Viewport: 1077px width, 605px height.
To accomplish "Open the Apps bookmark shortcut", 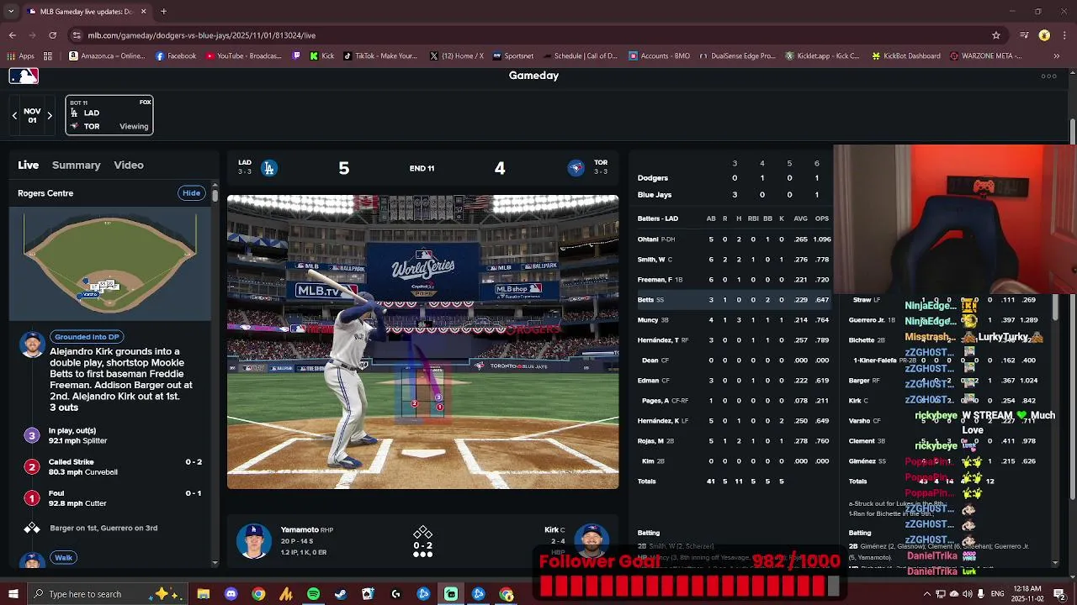I will 21,56.
